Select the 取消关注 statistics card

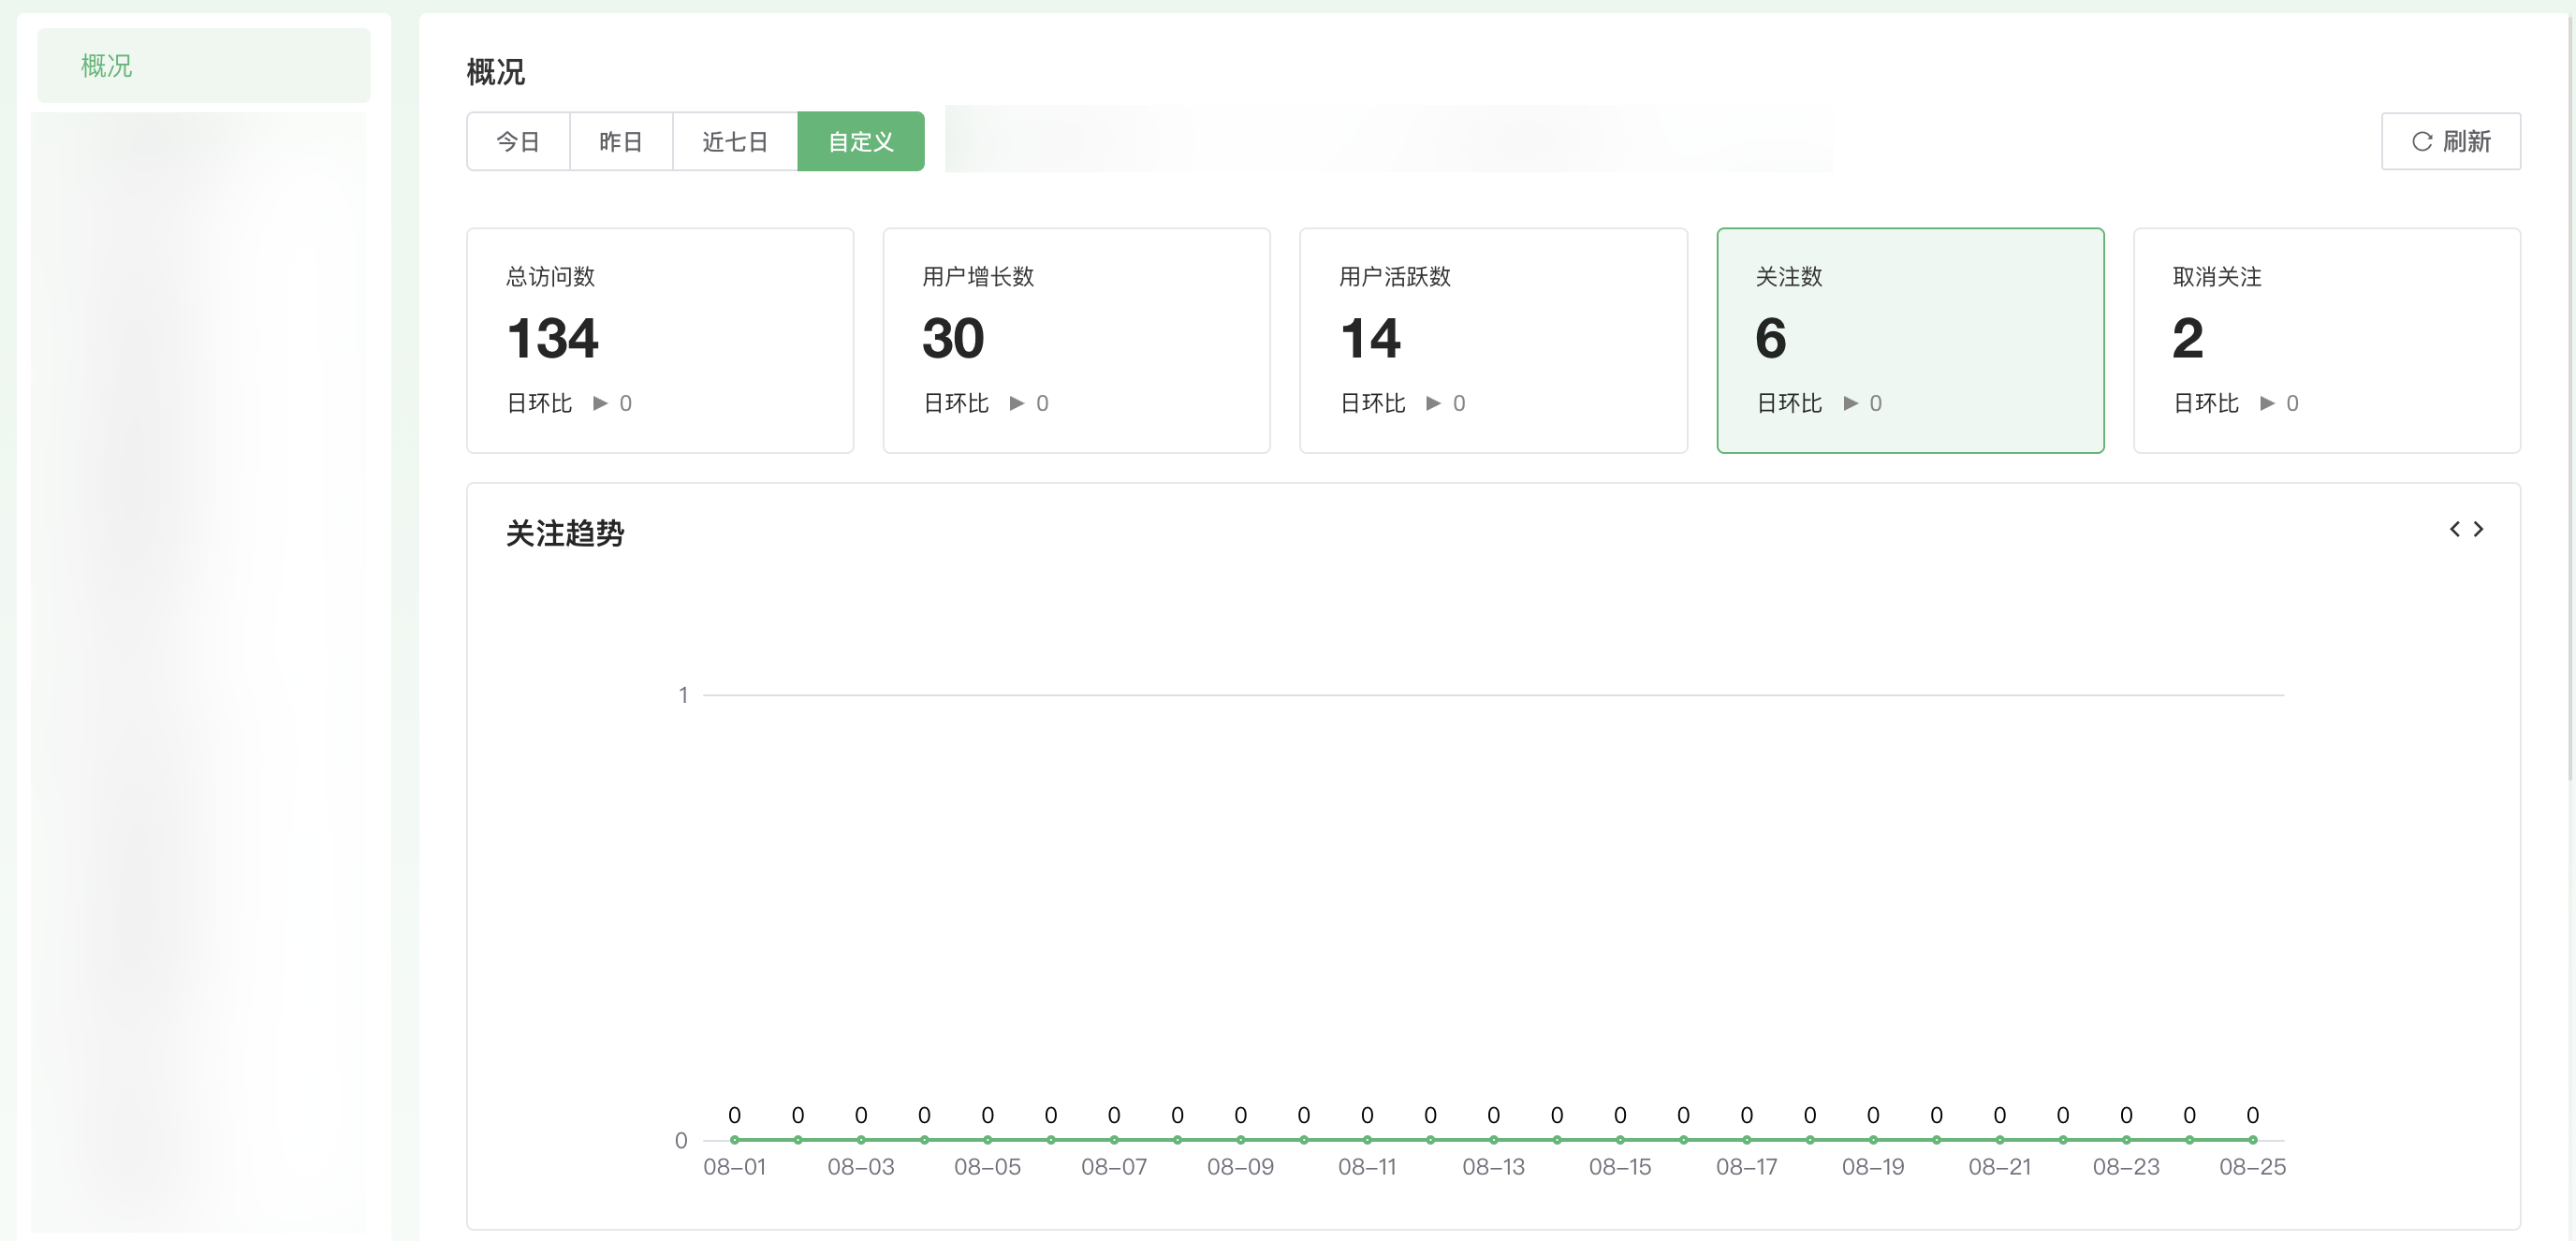tap(2326, 340)
